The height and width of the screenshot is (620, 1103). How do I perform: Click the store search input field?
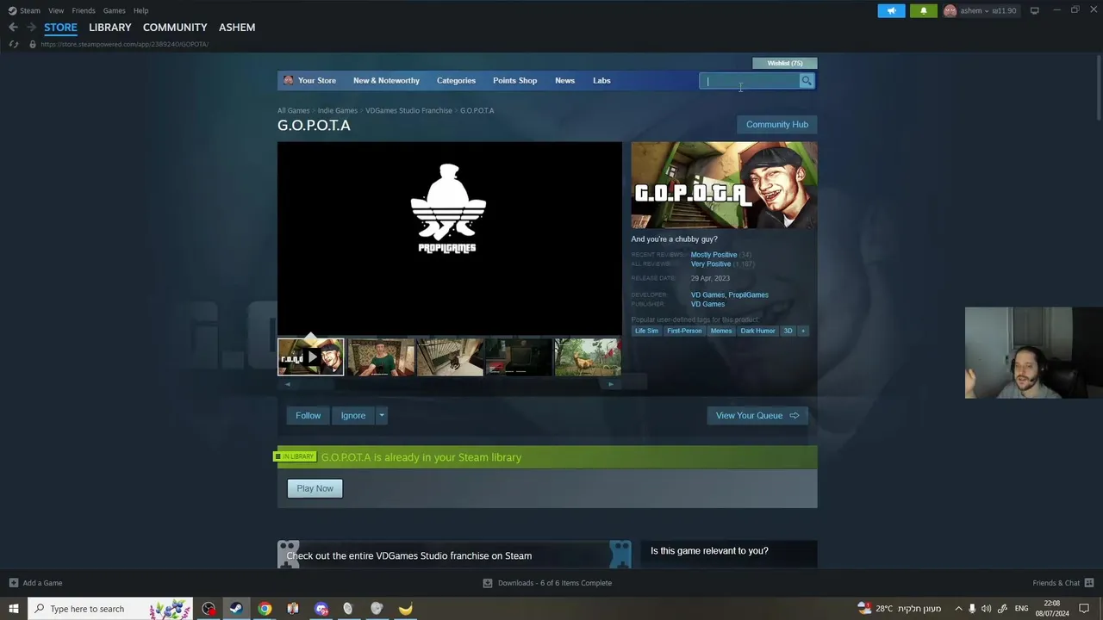[x=750, y=81]
